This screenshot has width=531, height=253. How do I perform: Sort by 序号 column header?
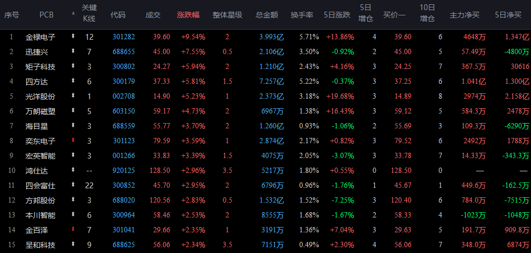click(x=12, y=15)
